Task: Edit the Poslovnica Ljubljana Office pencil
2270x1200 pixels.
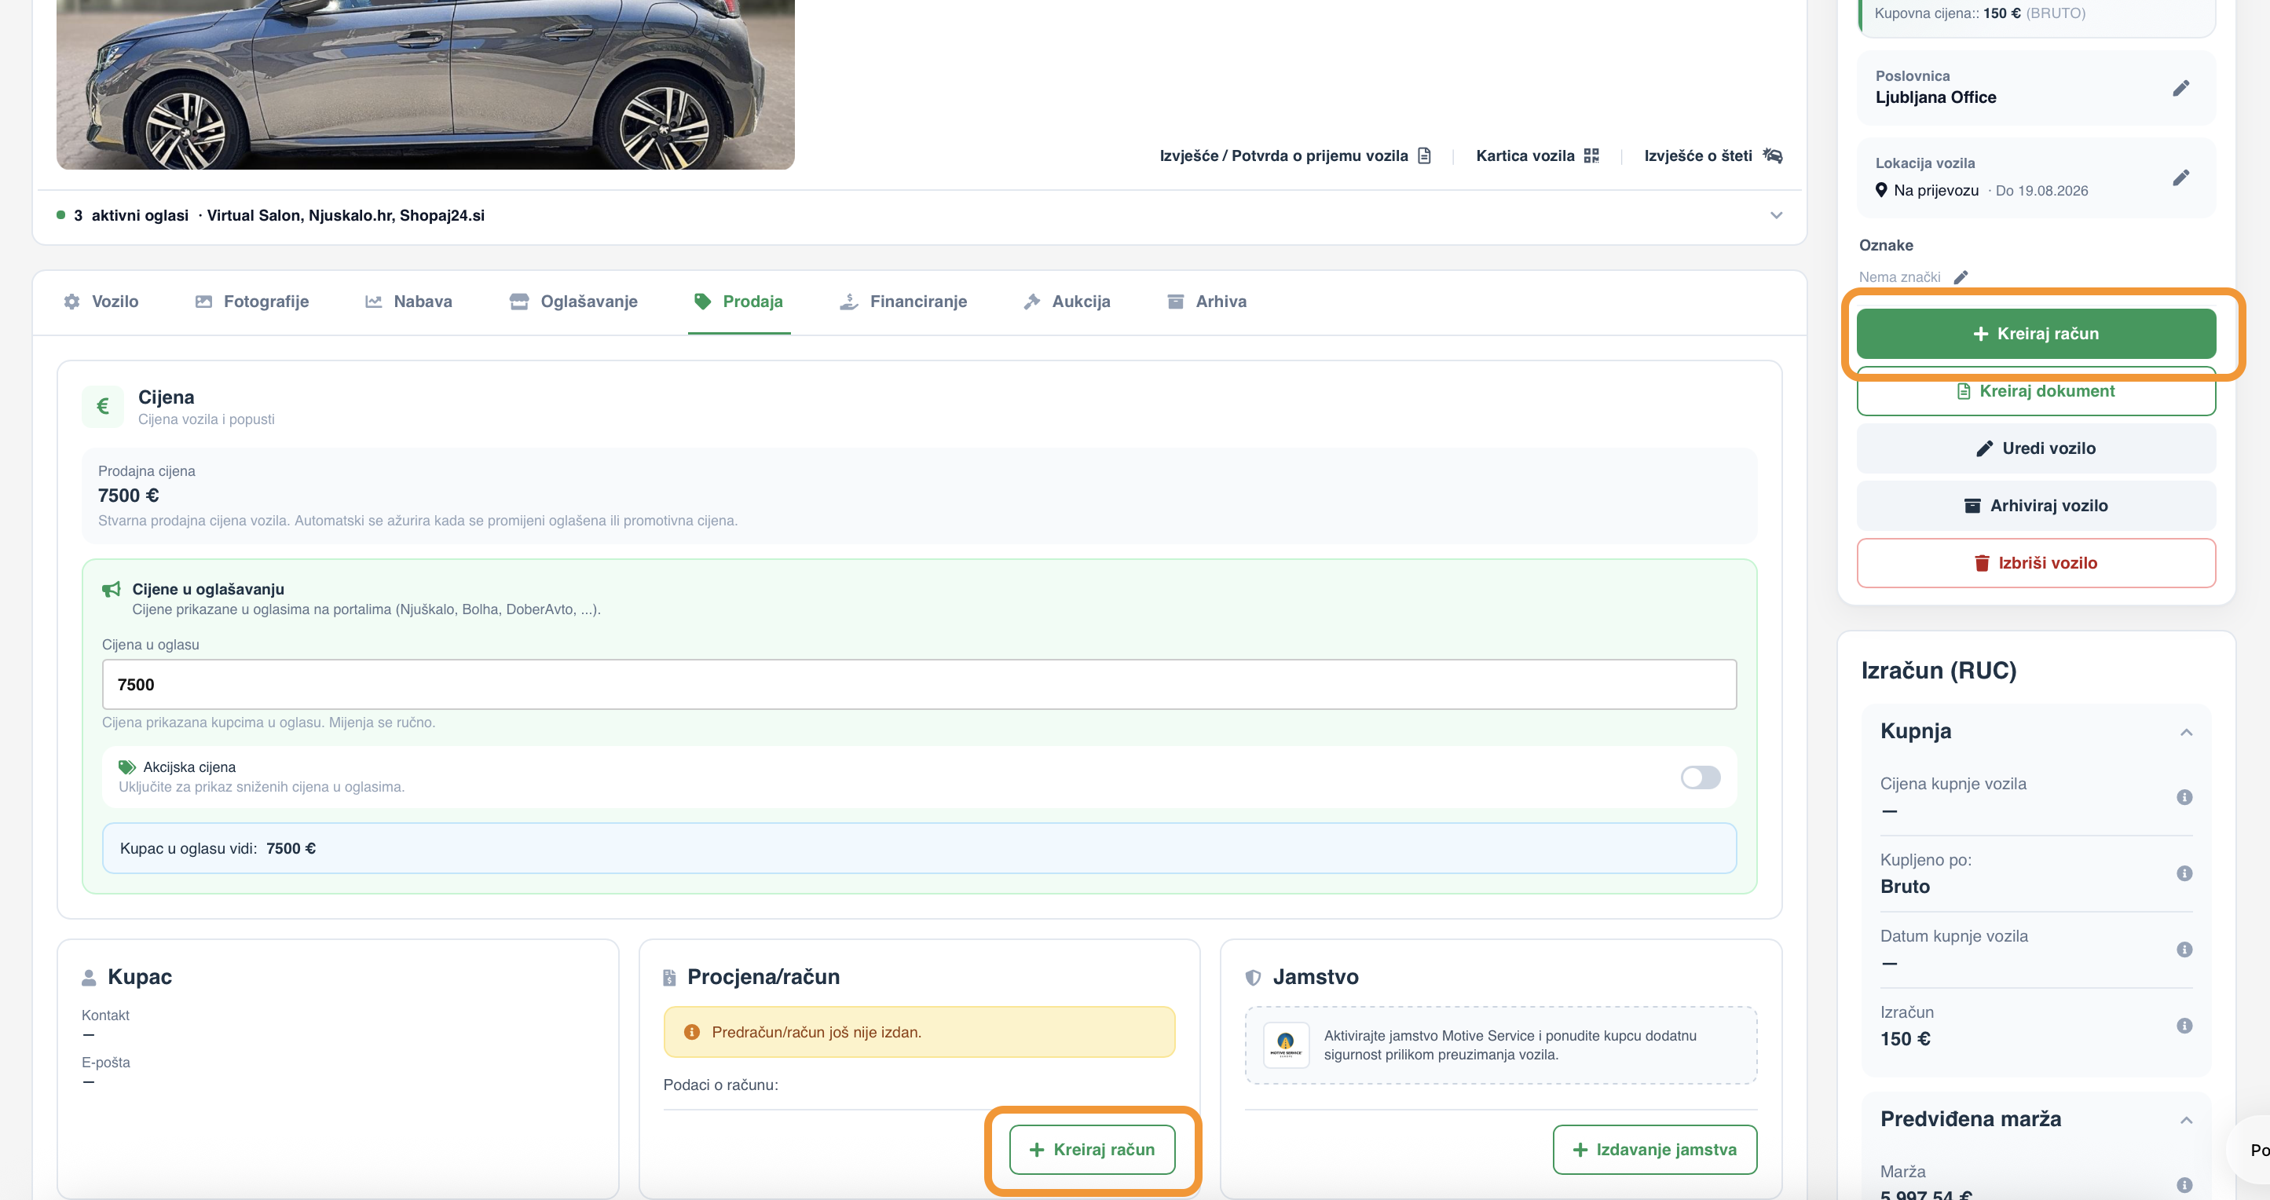Action: pyautogui.click(x=2180, y=88)
